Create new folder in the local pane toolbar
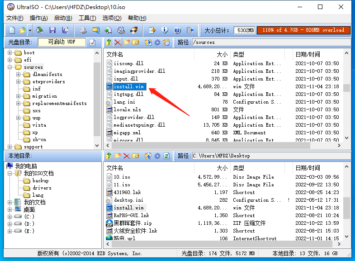The image size is (355, 261). tap(118, 156)
